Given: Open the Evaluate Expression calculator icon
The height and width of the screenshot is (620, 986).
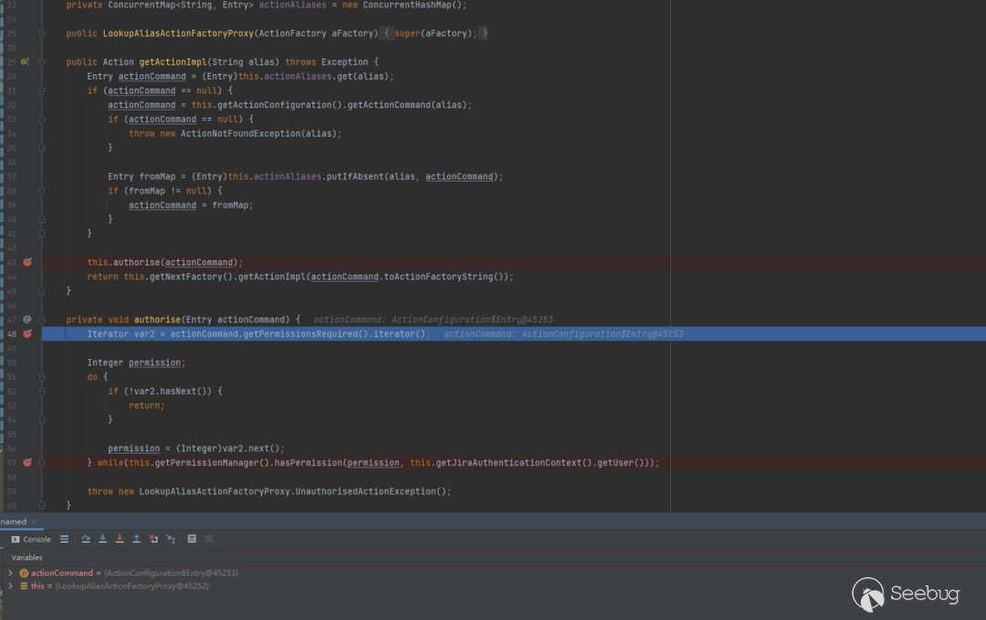Looking at the screenshot, I should point(192,539).
